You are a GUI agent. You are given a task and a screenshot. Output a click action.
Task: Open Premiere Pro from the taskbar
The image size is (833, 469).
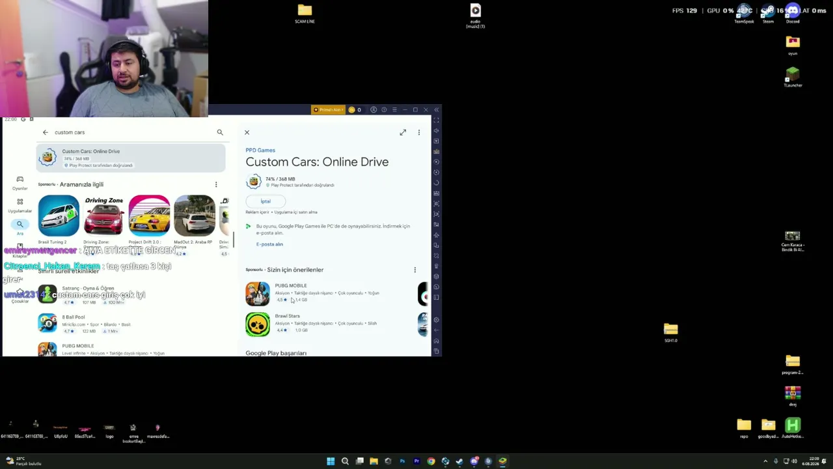point(416,461)
